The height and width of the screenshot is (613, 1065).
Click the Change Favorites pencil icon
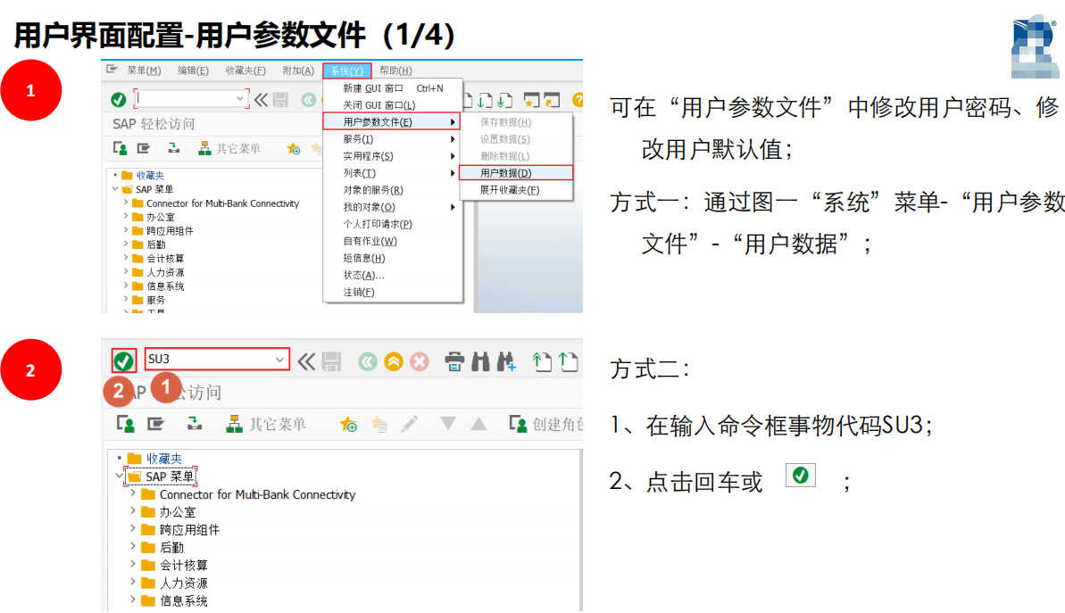(x=409, y=424)
